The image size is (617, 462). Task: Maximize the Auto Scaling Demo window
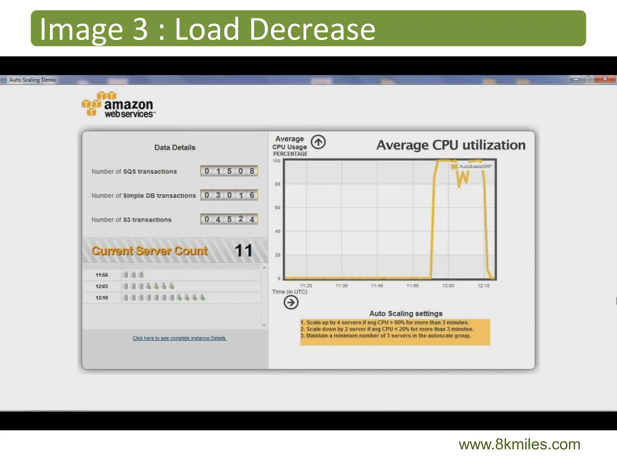587,79
